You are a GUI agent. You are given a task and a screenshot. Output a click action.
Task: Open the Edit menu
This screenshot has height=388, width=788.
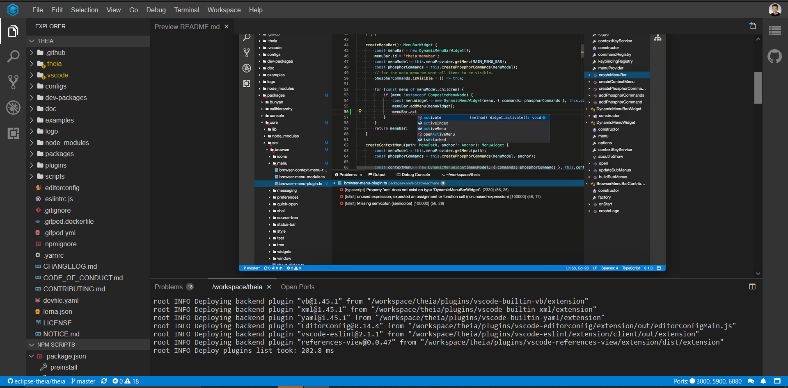coord(57,10)
